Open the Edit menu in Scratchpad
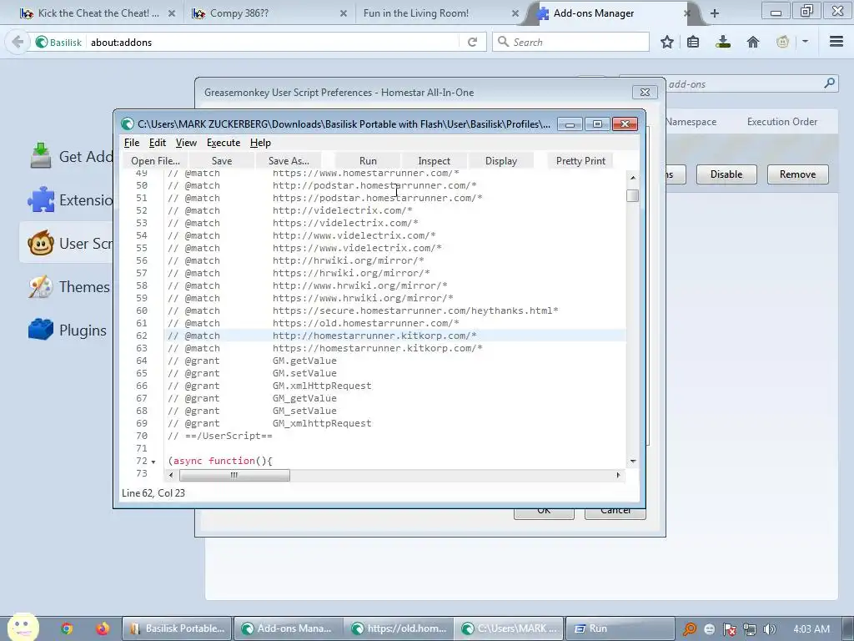The width and height of the screenshot is (854, 641). (158, 142)
